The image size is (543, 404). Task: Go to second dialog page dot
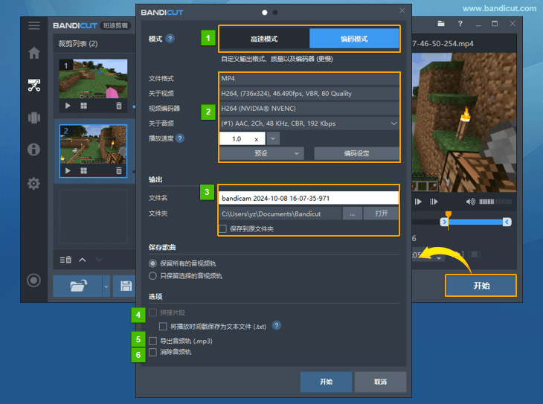point(275,13)
